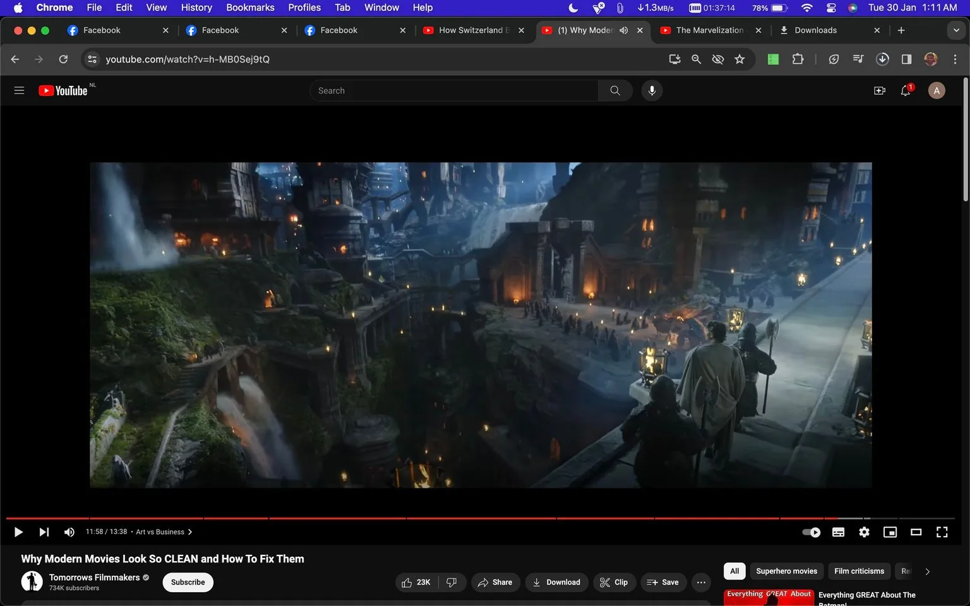Open Chrome three-dot menu
Screen dimensions: 970x606
(955, 59)
